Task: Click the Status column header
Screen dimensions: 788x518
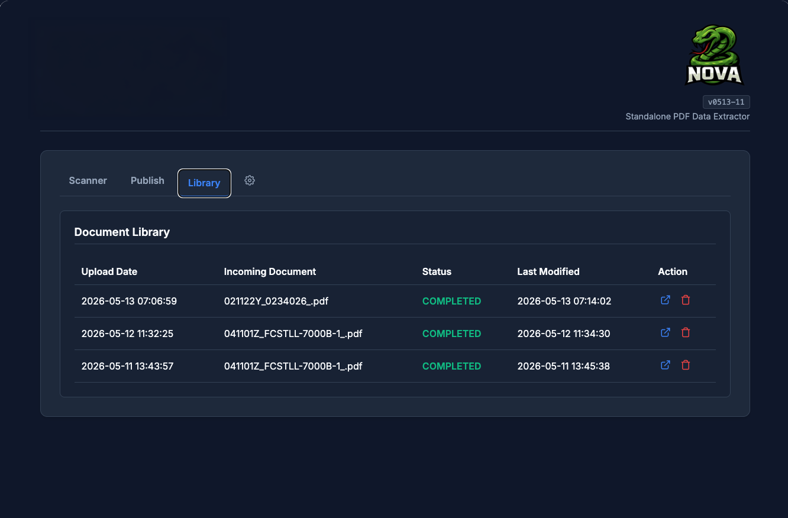Action: 437,271
